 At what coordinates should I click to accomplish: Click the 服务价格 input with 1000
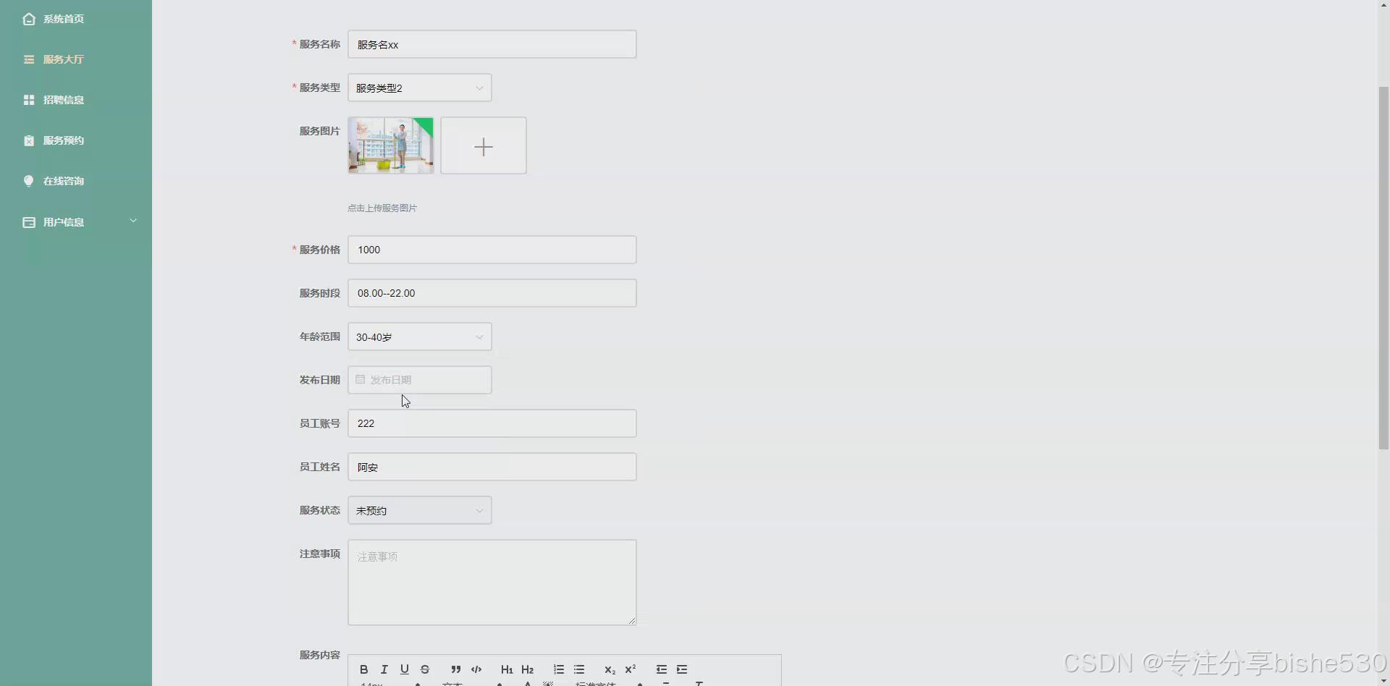492,250
